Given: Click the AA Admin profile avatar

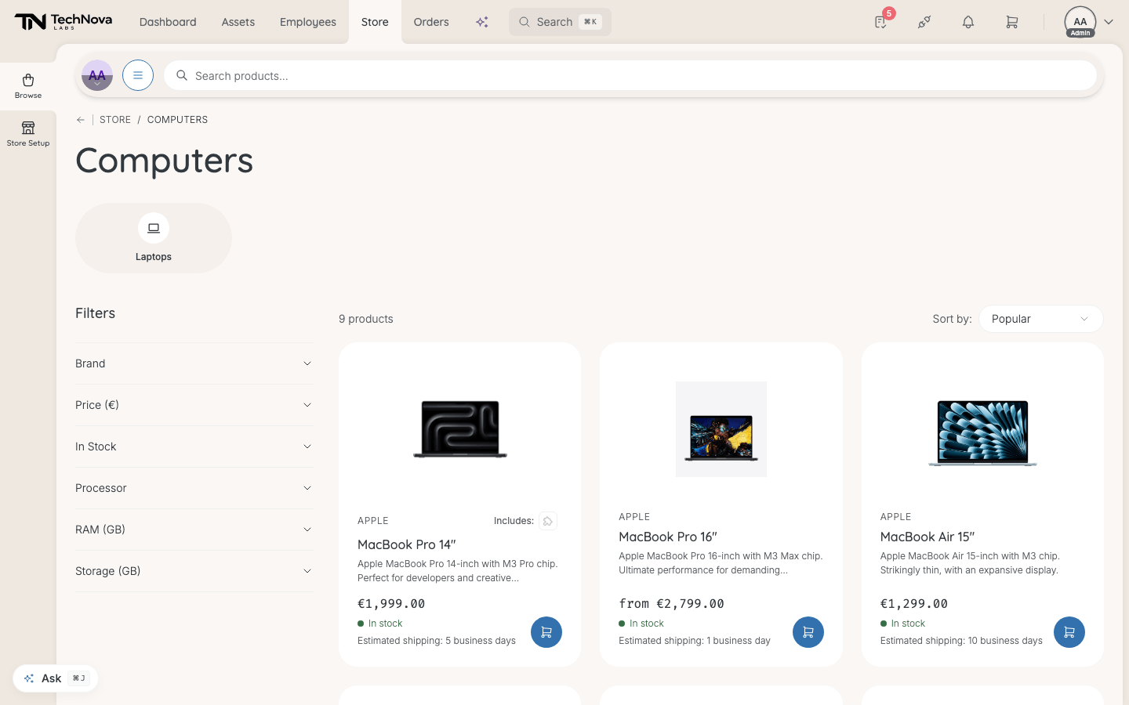Looking at the screenshot, I should (x=1080, y=22).
